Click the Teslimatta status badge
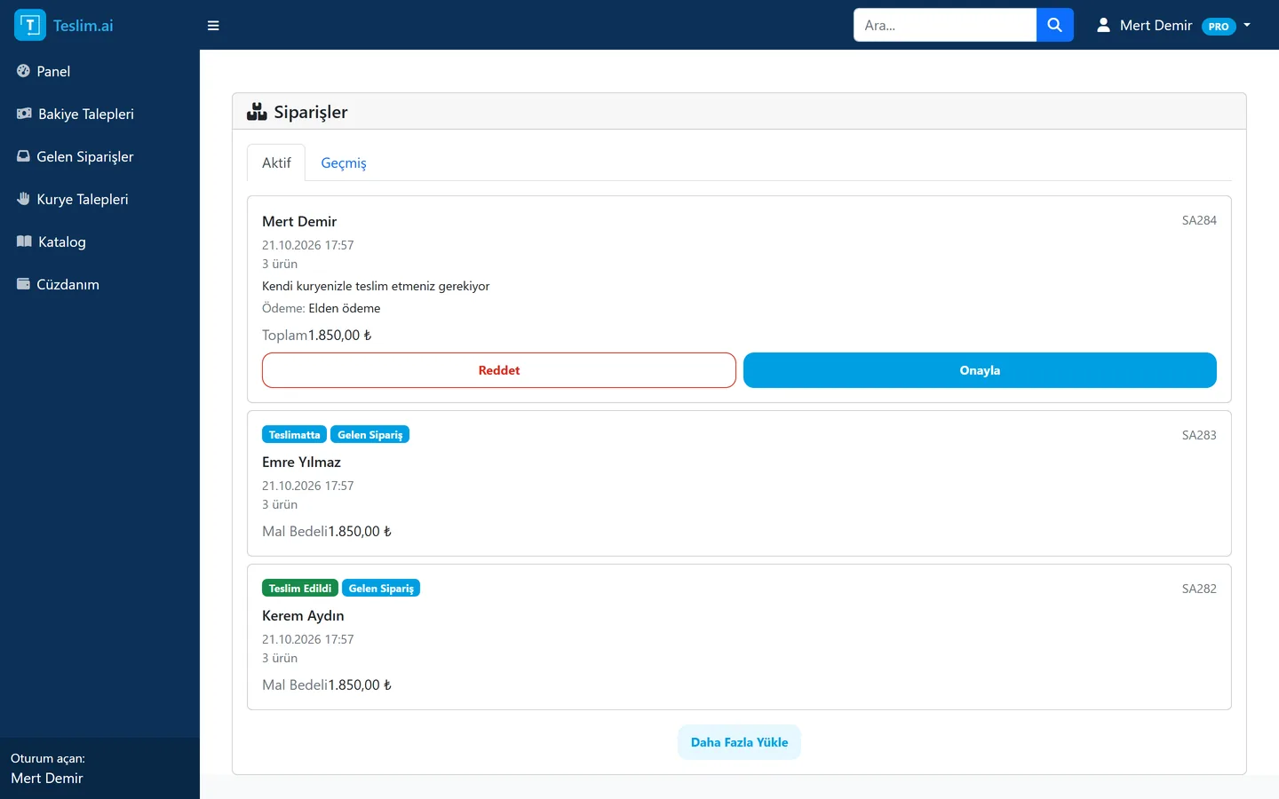The height and width of the screenshot is (799, 1279). pyautogui.click(x=294, y=435)
